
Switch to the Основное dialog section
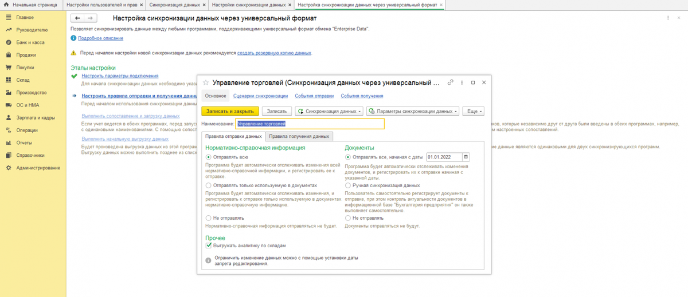pyautogui.click(x=216, y=96)
